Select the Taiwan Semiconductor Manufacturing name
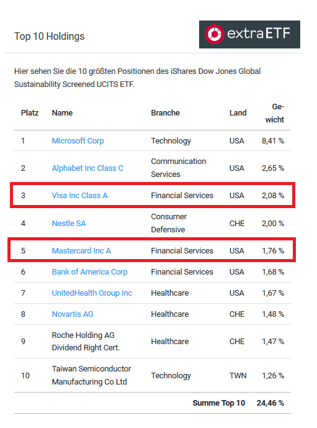The height and width of the screenshot is (428, 317). [91, 375]
